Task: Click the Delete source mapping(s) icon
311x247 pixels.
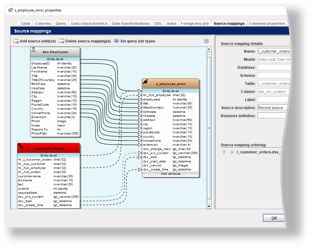Action: [61, 41]
